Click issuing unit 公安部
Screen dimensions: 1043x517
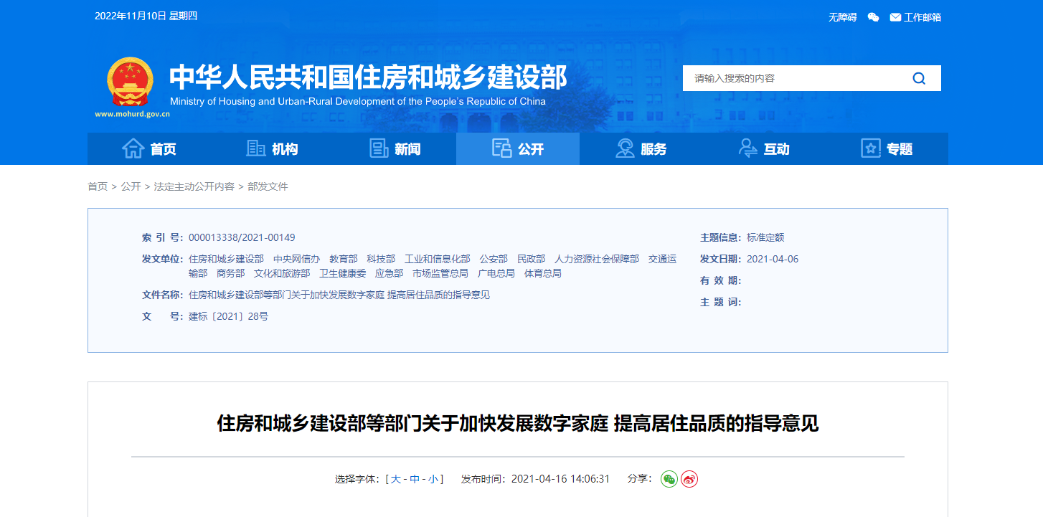494,259
